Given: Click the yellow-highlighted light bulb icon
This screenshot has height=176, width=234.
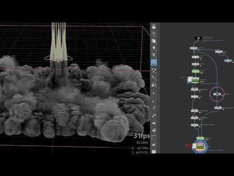Looking at the screenshot, I should coord(154,55).
